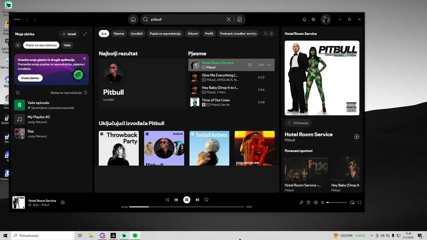Go back with the left arrow
This screenshot has height=240, width=427.
click(x=27, y=19)
